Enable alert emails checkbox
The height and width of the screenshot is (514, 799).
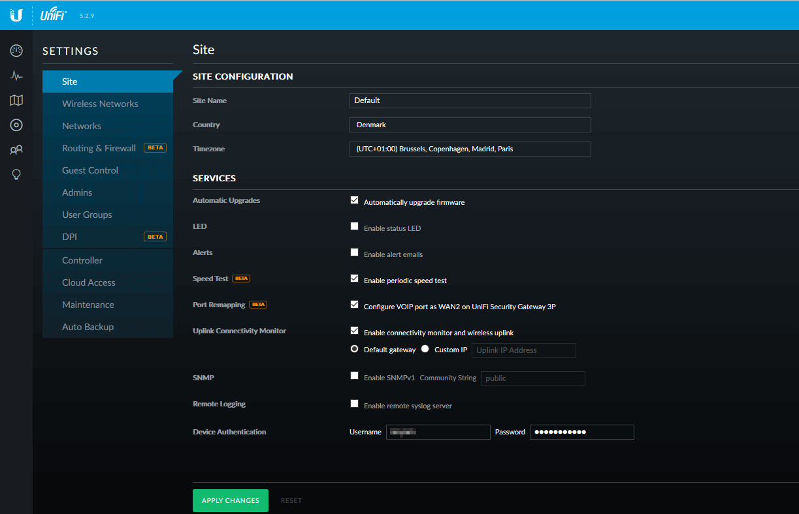click(x=354, y=252)
